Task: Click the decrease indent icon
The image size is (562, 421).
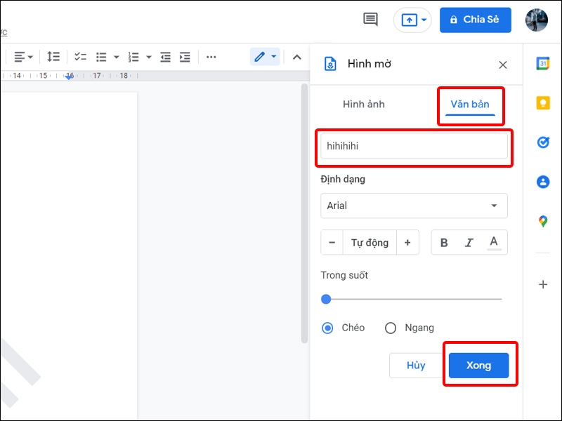Action: click(x=165, y=57)
